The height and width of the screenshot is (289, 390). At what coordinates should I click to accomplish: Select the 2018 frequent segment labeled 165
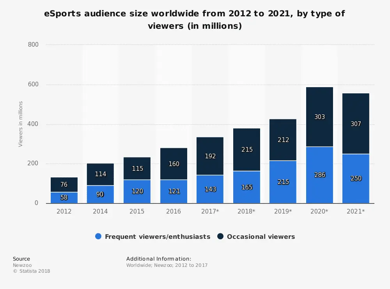[x=246, y=187]
